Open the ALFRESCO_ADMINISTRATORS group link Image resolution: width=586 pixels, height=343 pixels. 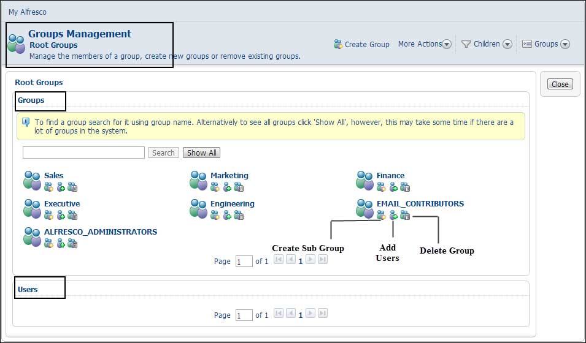tap(101, 232)
